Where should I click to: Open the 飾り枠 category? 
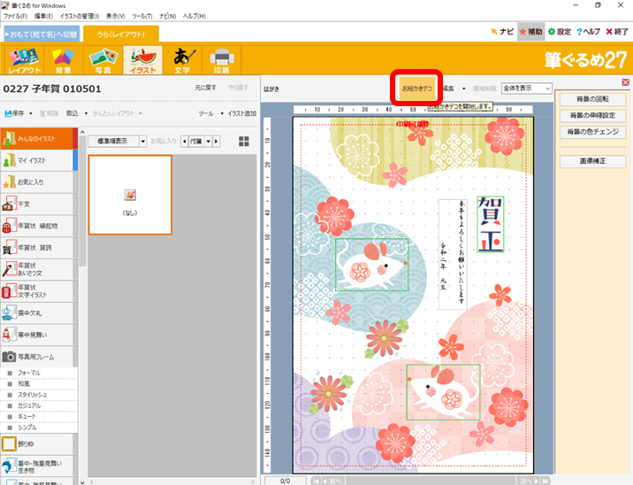37,444
